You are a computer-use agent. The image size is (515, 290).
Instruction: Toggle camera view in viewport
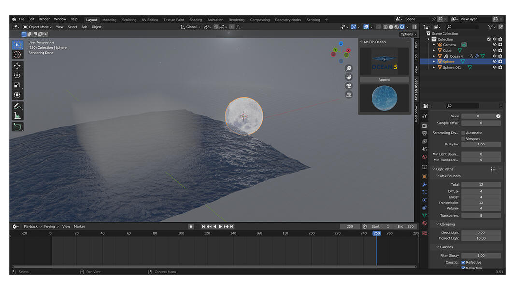pos(349,86)
